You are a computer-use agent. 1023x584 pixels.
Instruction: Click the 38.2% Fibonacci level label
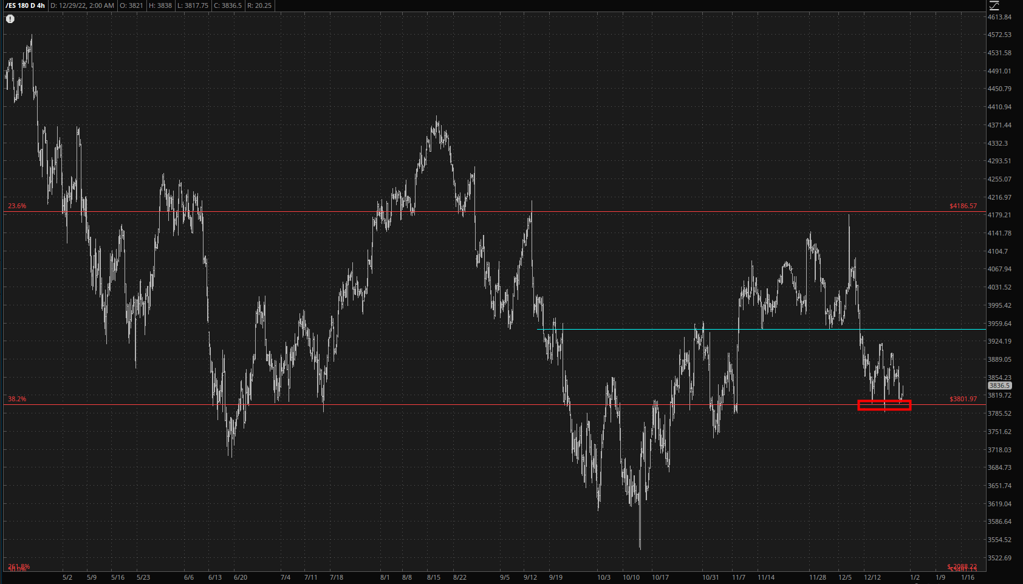click(x=17, y=399)
